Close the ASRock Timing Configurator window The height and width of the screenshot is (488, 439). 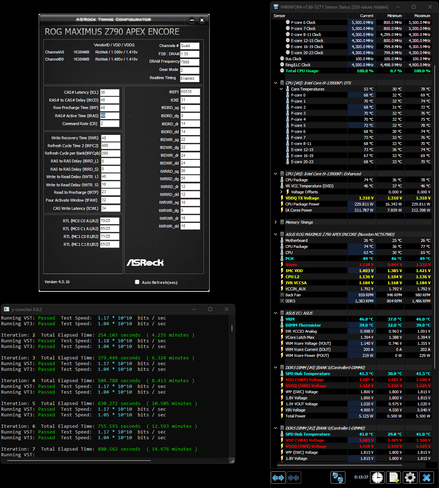[x=202, y=20]
